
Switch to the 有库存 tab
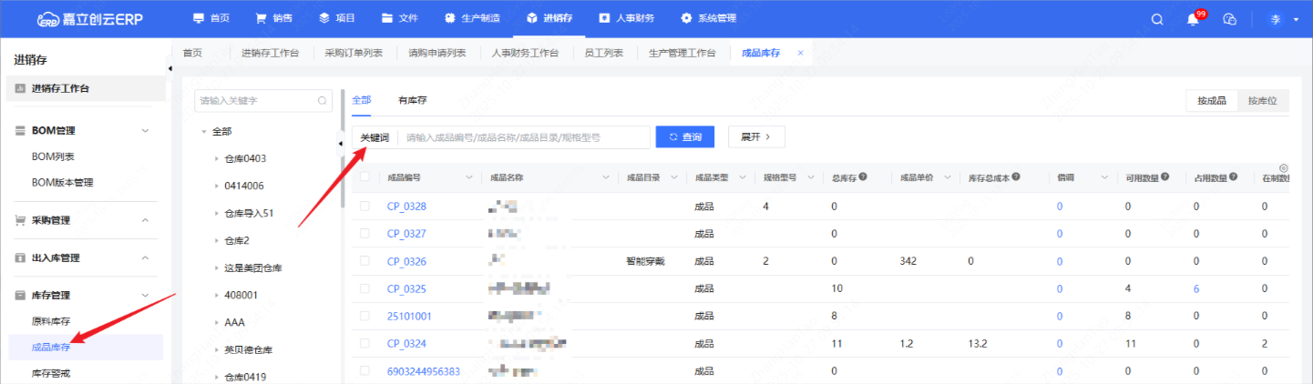413,100
